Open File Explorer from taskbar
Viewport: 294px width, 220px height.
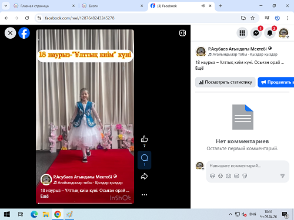[46, 214]
